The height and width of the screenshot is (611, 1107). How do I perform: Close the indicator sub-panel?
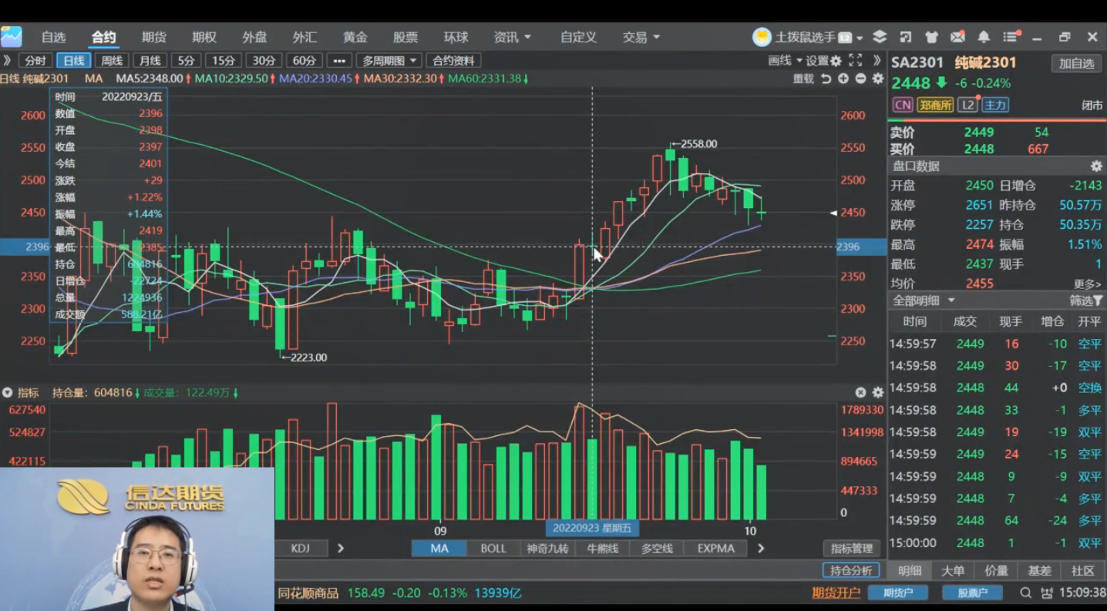pos(860,393)
